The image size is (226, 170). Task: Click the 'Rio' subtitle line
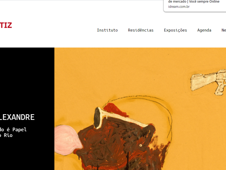8,135
